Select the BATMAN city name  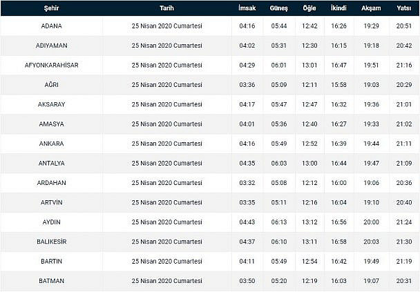point(51,280)
